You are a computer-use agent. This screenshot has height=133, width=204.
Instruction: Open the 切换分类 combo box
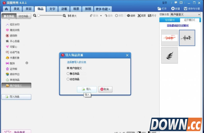(185, 15)
